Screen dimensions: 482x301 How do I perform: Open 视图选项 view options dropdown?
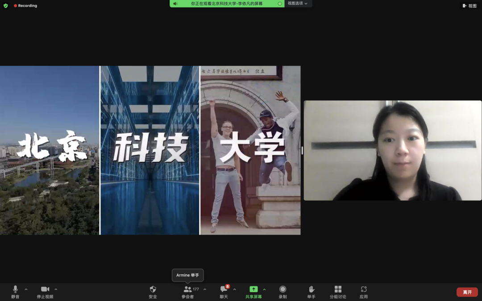coord(298,4)
